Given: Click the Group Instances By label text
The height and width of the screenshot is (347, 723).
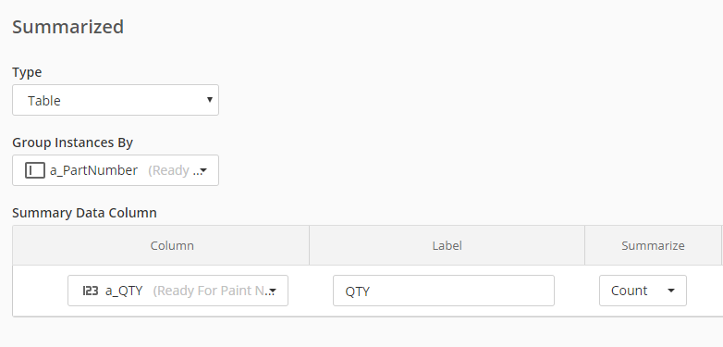Looking at the screenshot, I should (x=72, y=143).
